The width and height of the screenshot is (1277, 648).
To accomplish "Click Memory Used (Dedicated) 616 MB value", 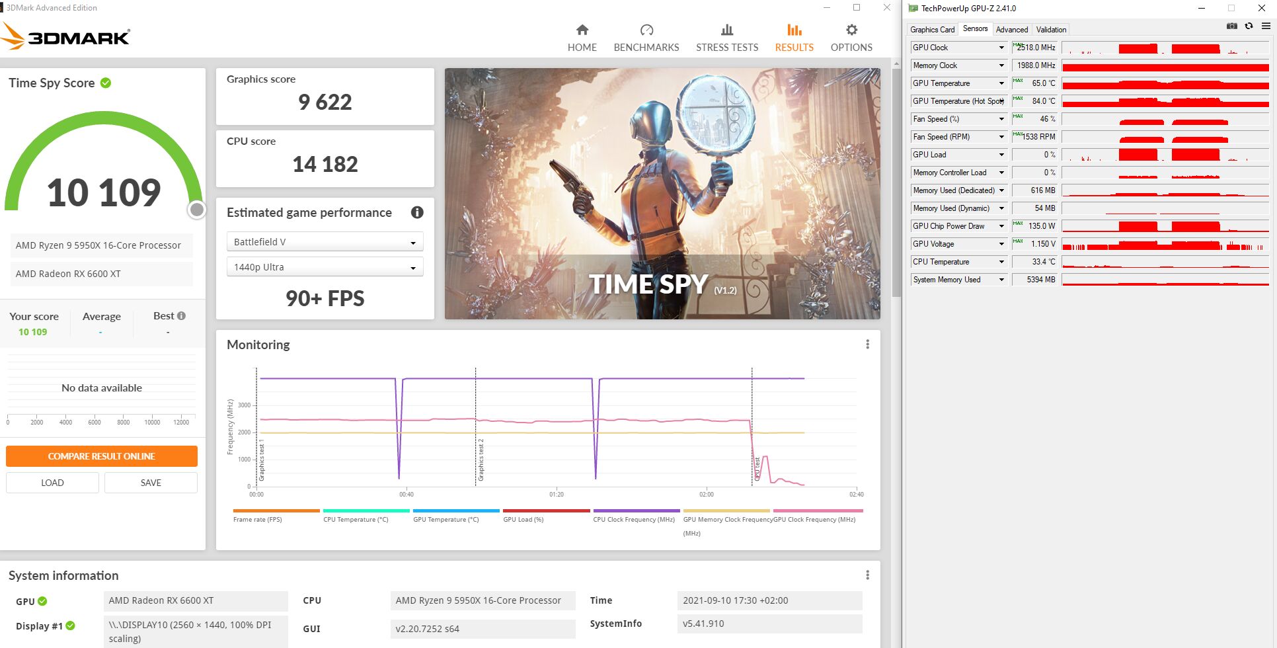I will tap(1034, 190).
